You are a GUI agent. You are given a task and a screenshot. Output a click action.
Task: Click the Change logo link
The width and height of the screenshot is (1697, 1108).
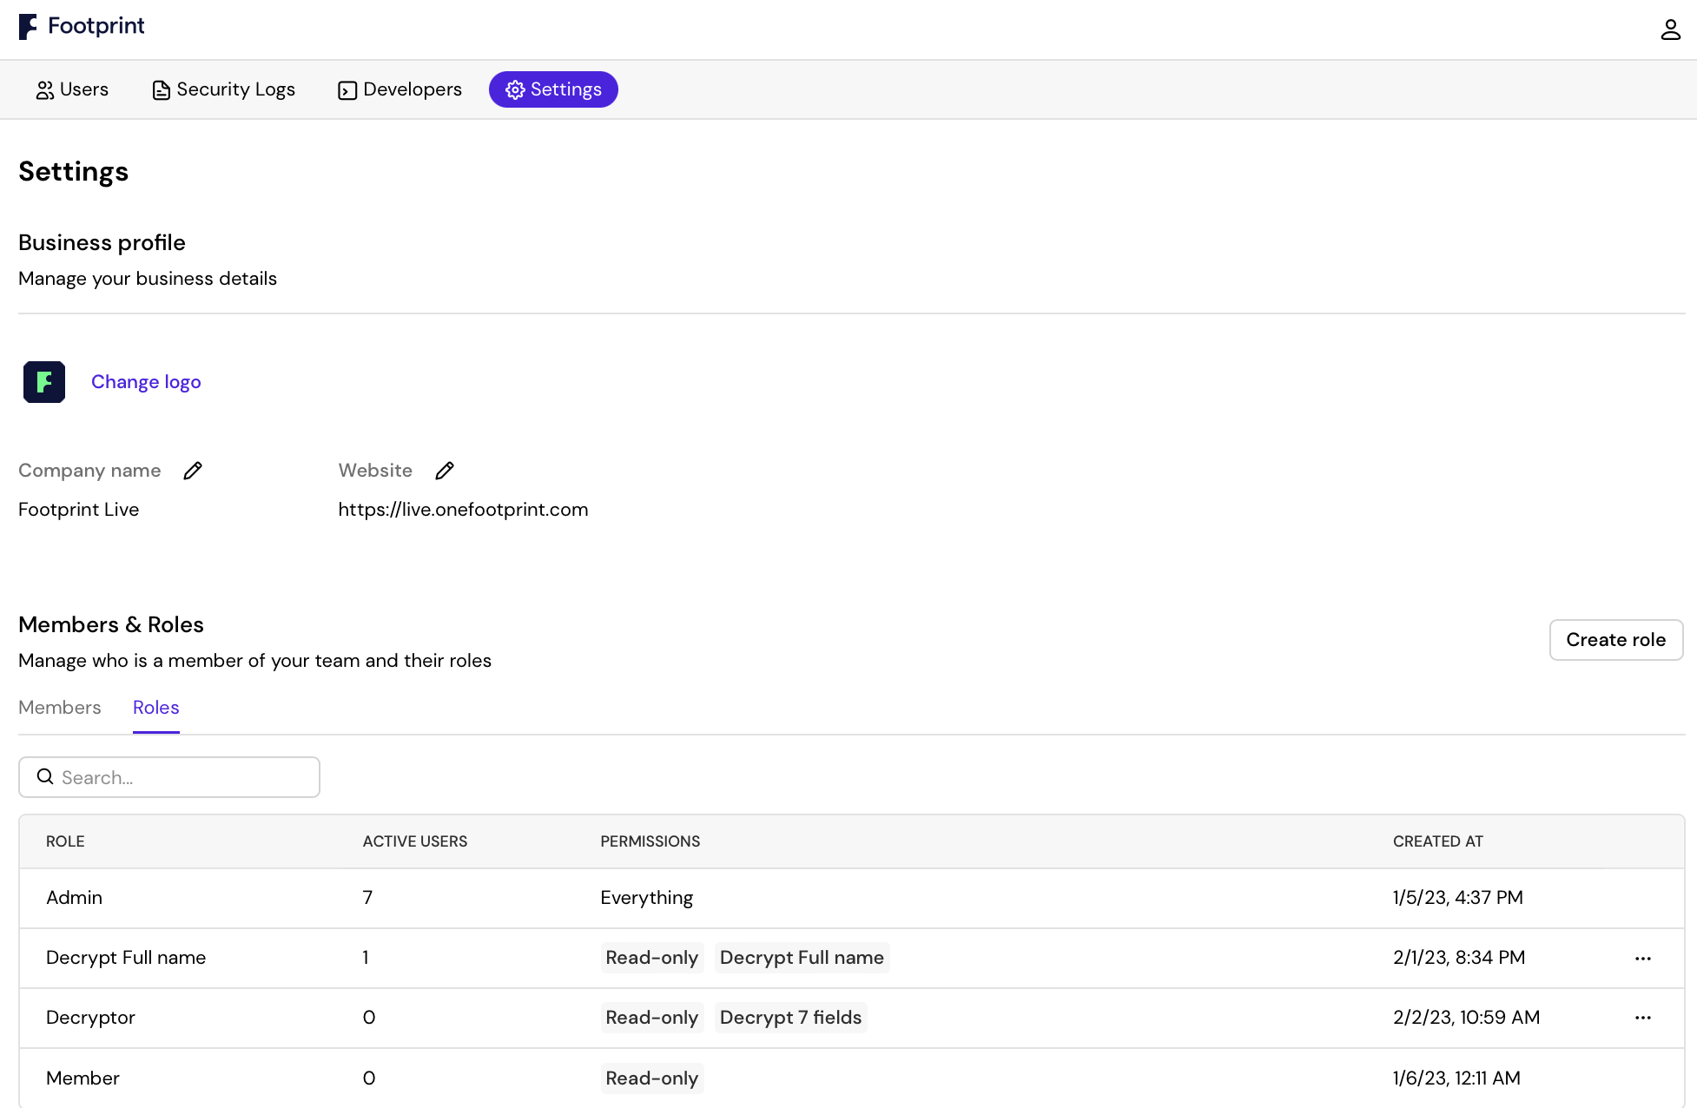tap(146, 382)
